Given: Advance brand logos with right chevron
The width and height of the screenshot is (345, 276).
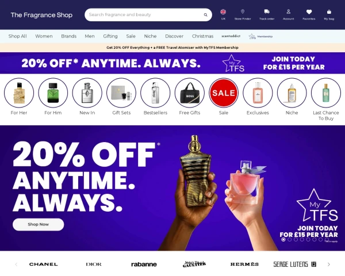Looking at the screenshot, I should pos(329,264).
